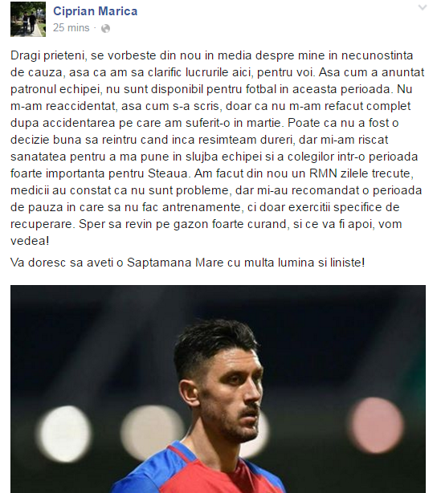Open Ciprian Marica's profile picture thumbnail
The image size is (437, 493).
click(x=28, y=19)
